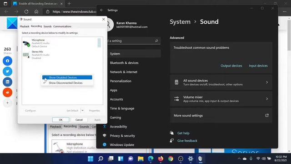Switch to the Recording tab in Sound dialog

coord(36,26)
